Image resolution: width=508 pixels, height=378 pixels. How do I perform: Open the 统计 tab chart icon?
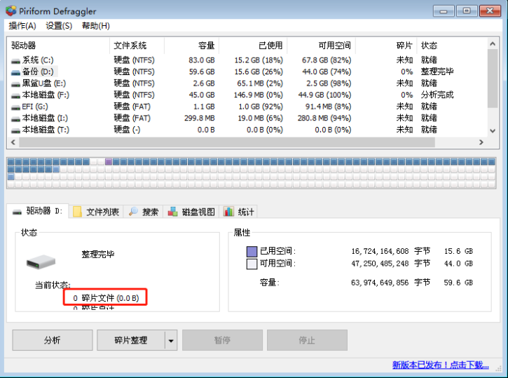(228, 212)
